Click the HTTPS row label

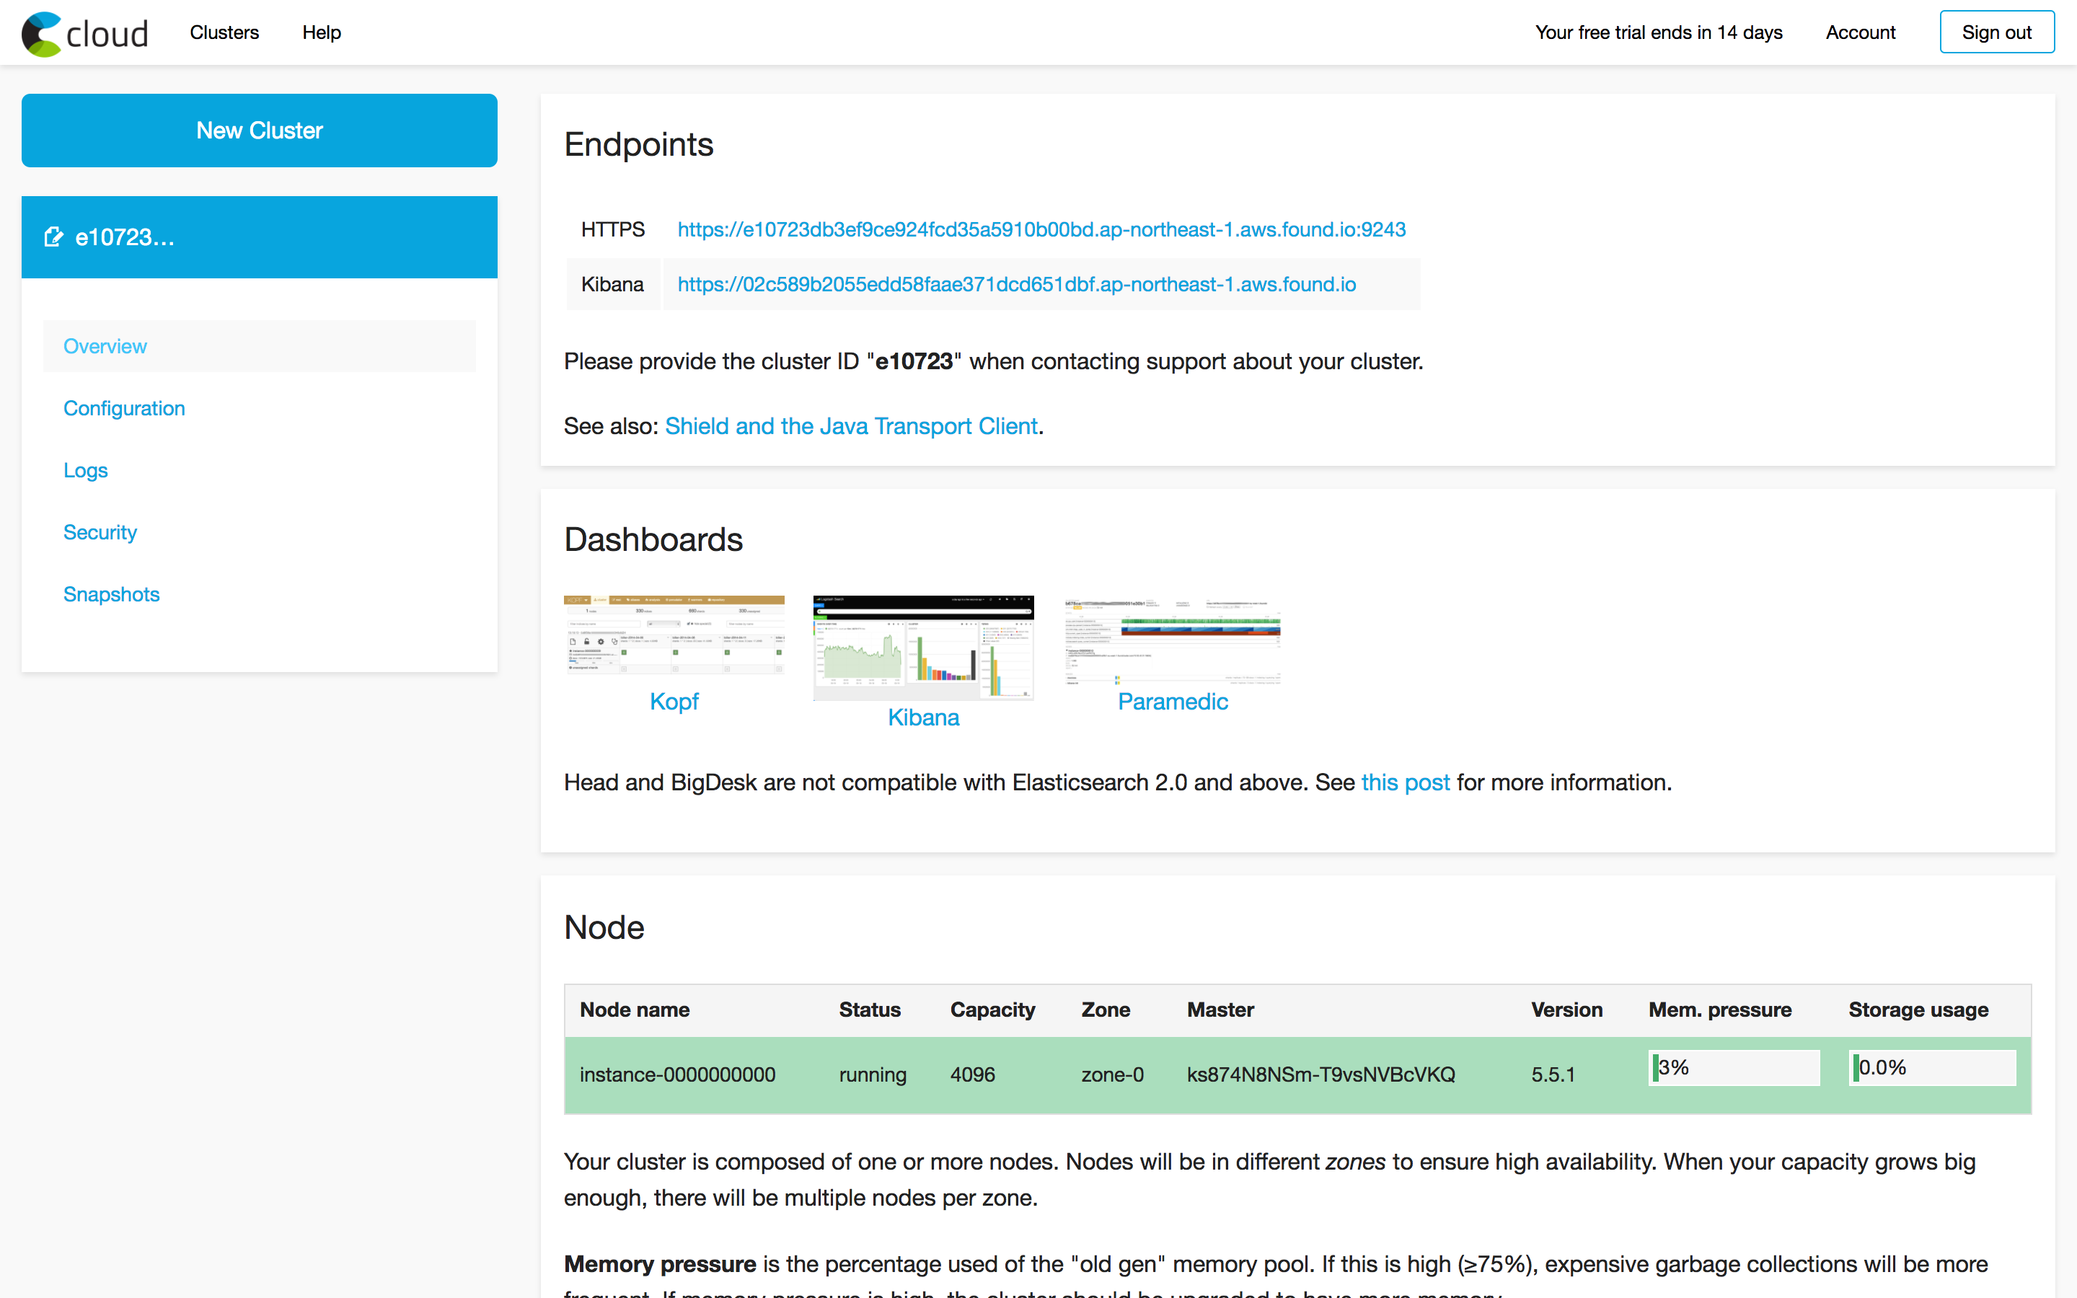click(613, 229)
